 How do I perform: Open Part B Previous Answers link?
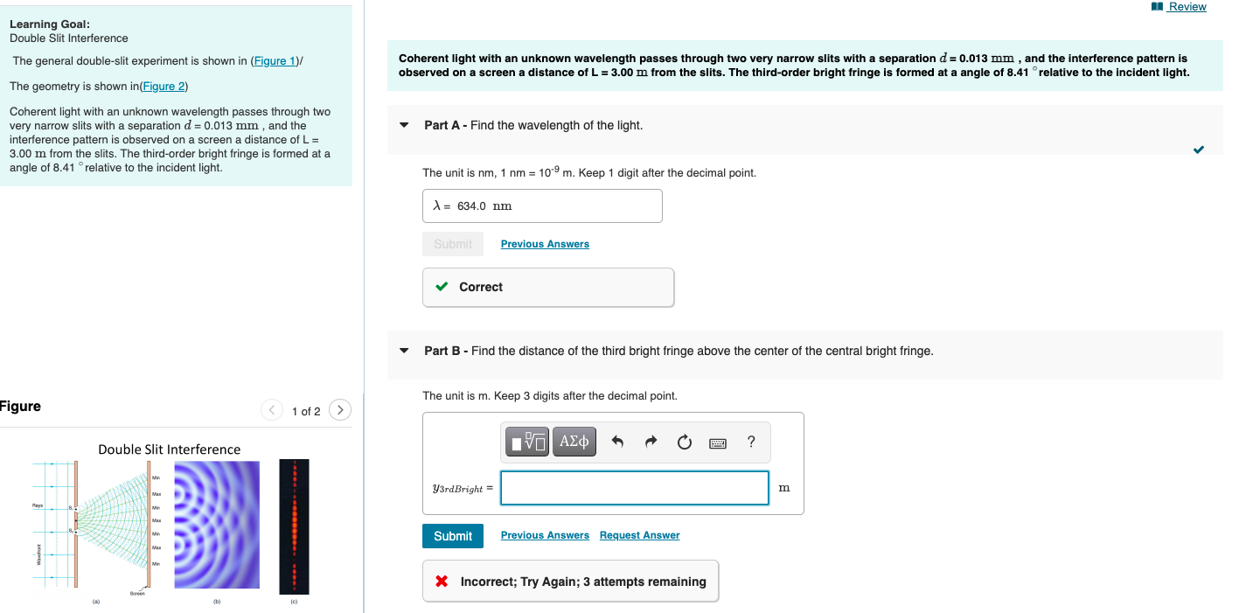pyautogui.click(x=545, y=535)
